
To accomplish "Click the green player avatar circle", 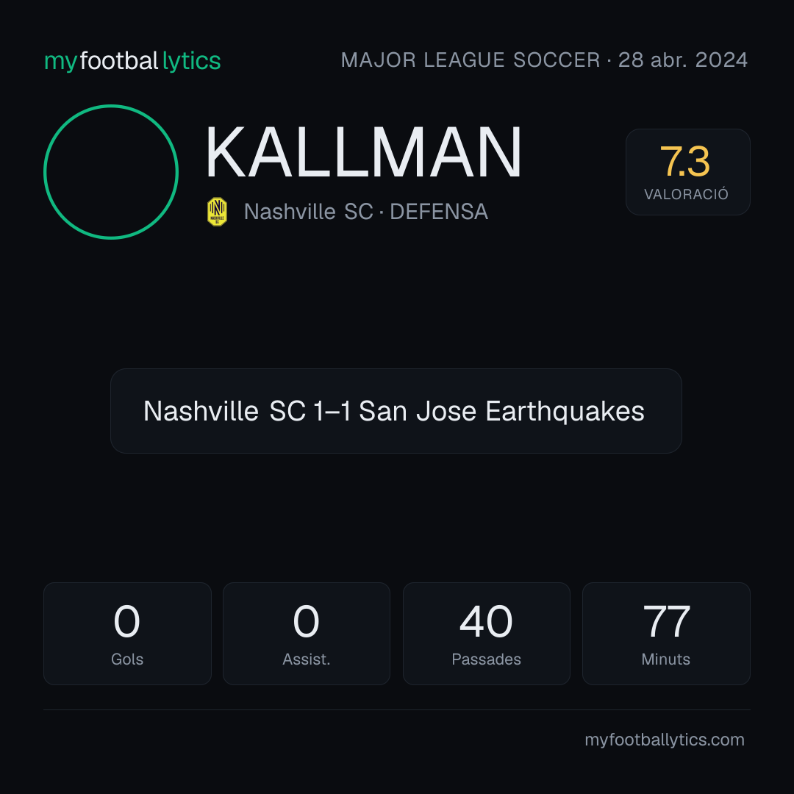I will pyautogui.click(x=111, y=172).
